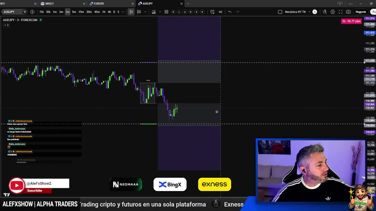Click the Negocie button
376x211 pixels.
(x=361, y=12)
